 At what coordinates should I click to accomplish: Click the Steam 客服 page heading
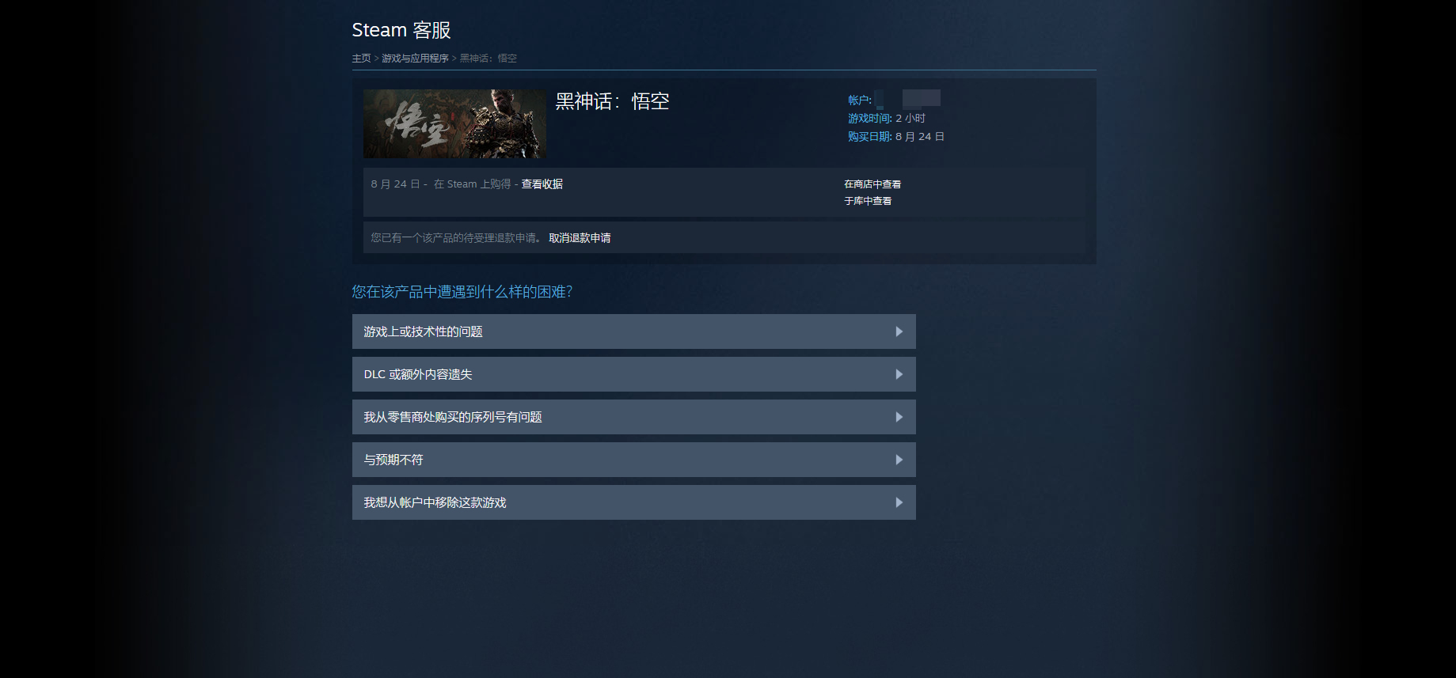pos(401,30)
